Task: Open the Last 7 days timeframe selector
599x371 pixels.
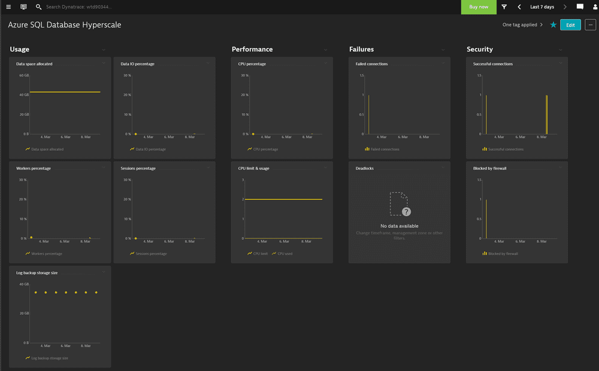Action: pyautogui.click(x=542, y=7)
